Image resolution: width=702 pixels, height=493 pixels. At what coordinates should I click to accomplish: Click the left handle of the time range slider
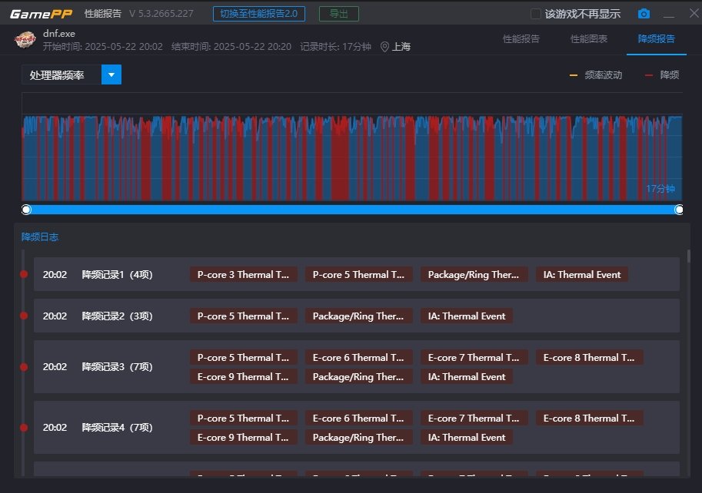coord(26,210)
